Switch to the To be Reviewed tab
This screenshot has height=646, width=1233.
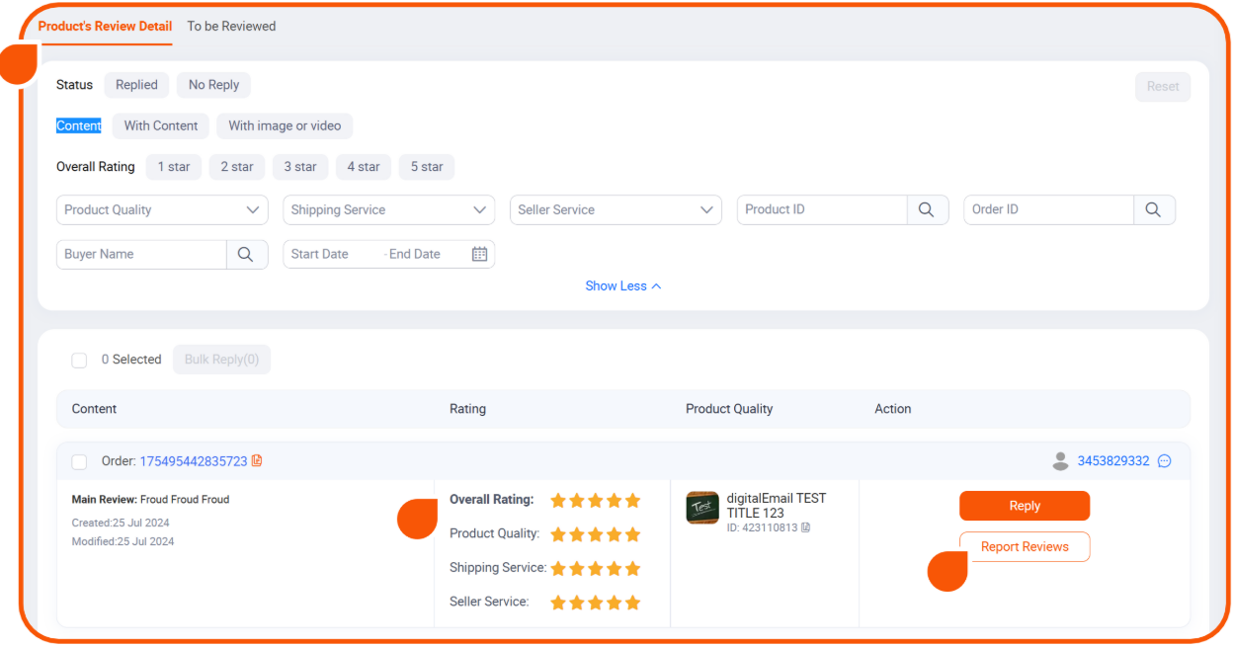(231, 27)
